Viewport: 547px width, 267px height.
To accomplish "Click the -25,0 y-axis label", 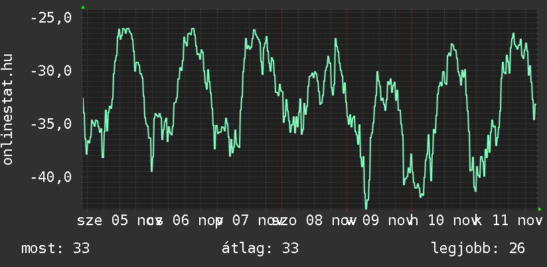I will pyautogui.click(x=51, y=18).
